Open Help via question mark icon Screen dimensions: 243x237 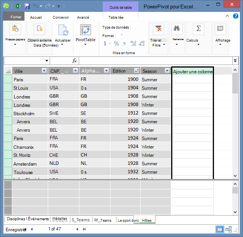[x=236, y=16]
